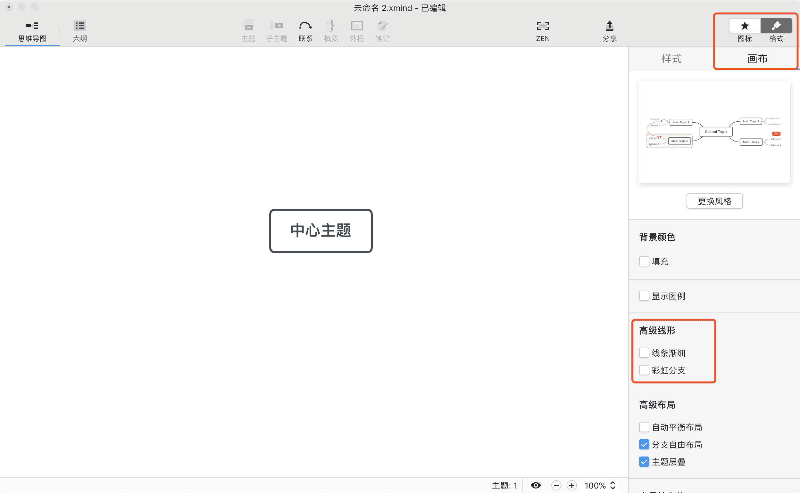Screen dimensions: 800x493
Task: Check the 填充 background fill option
Action: [644, 261]
